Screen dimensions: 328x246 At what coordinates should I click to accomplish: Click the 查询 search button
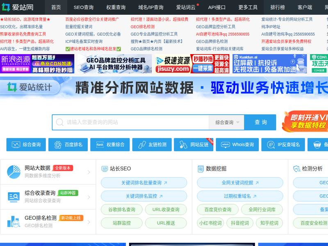pos(260,122)
